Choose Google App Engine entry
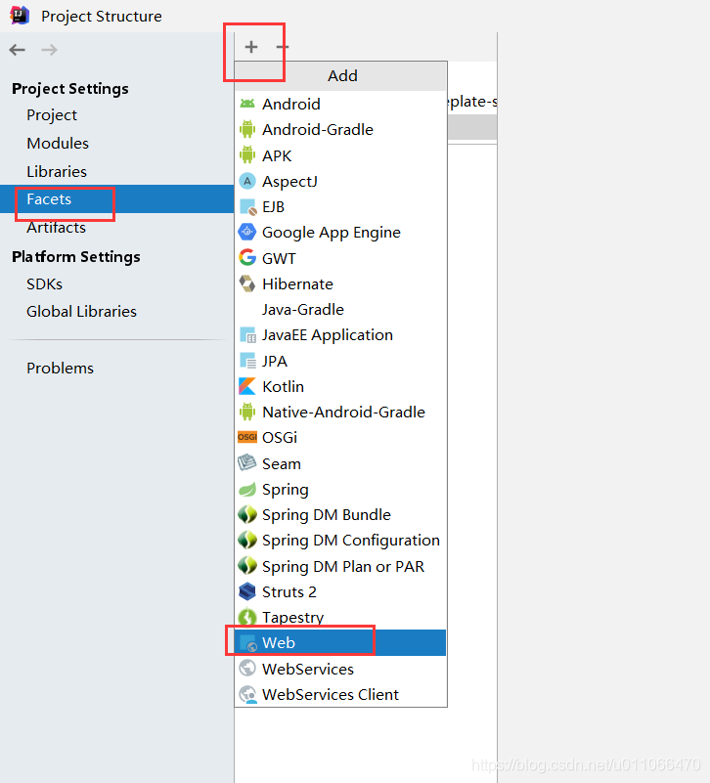The height and width of the screenshot is (783, 710). [x=340, y=233]
